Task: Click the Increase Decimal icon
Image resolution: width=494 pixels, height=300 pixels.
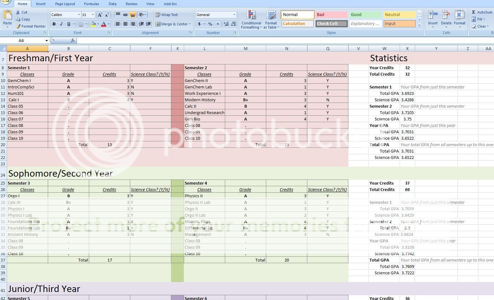Action: (x=226, y=24)
